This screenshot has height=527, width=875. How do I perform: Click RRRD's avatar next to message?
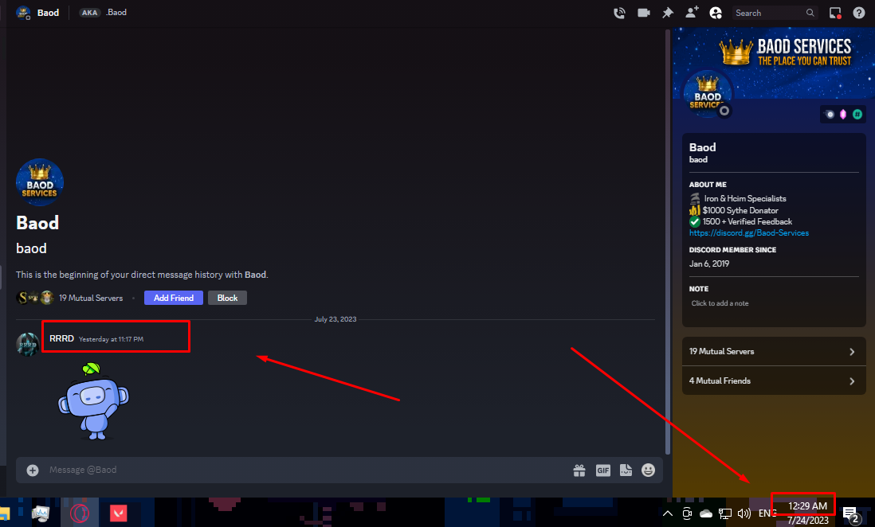coord(27,344)
